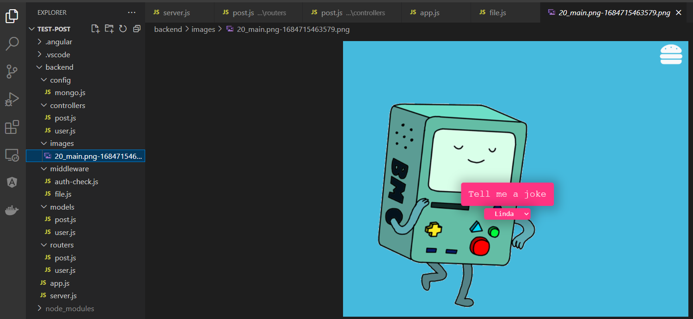Open user.js under controllers

[85, 131]
